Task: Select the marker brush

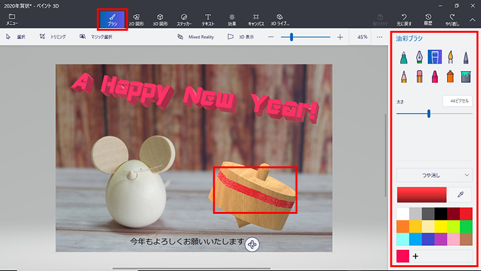Action: tap(404, 58)
